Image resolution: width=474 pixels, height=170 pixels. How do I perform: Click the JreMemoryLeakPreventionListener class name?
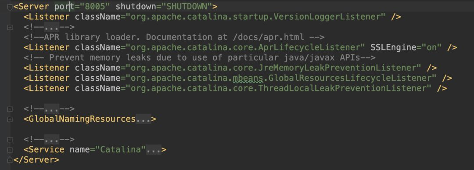pyautogui.click(x=339, y=68)
